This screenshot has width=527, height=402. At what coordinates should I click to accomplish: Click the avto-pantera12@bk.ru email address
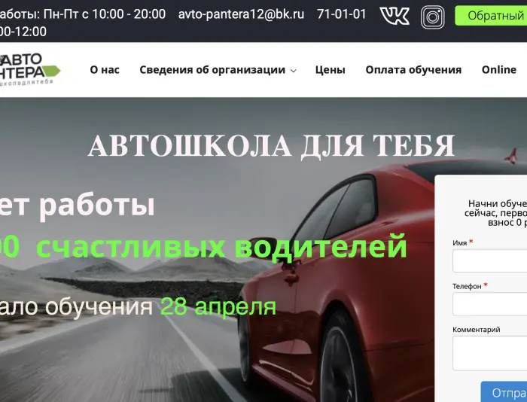coord(241,14)
